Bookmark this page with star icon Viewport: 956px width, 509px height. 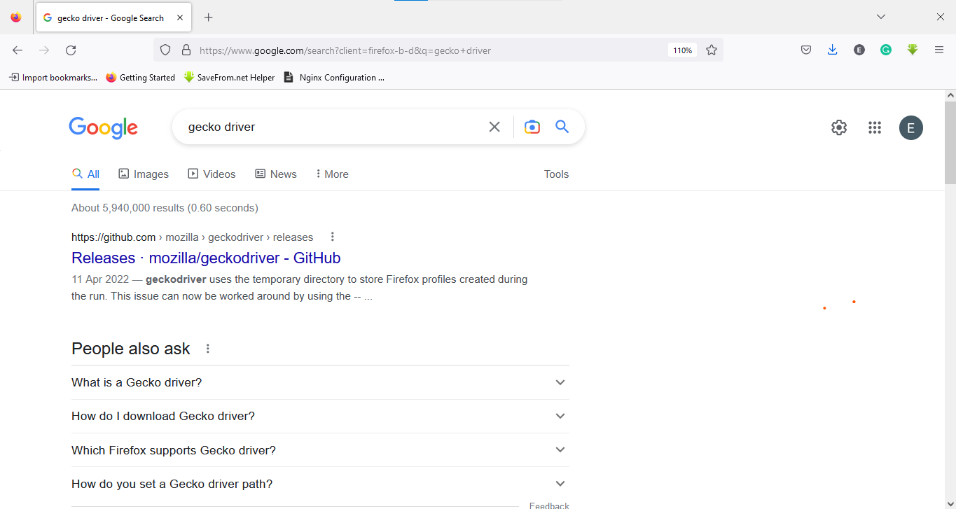[x=712, y=50]
